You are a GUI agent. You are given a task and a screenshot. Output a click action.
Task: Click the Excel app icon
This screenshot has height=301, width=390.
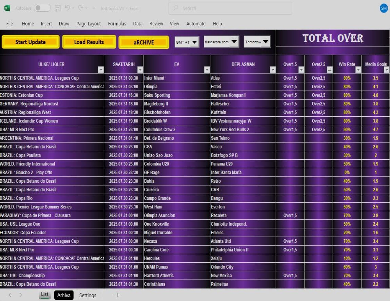coord(7,8)
